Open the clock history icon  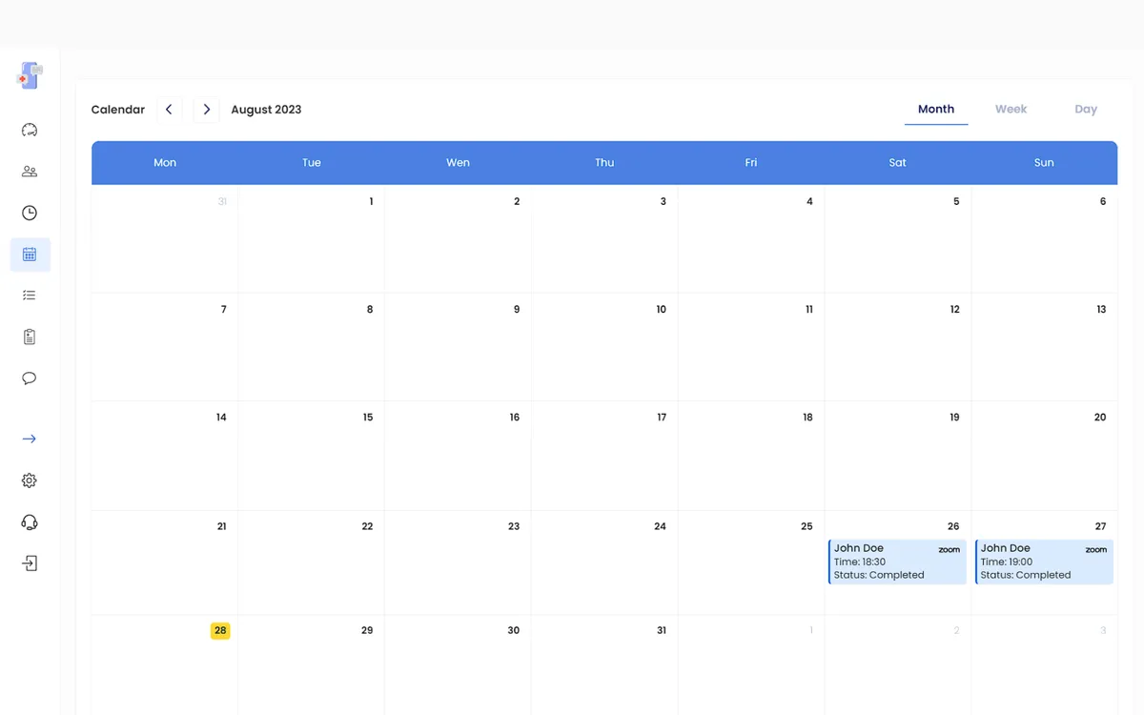point(30,213)
